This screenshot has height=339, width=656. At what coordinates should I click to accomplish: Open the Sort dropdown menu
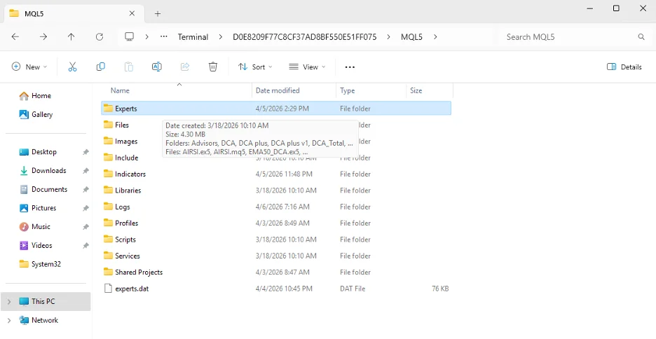(255, 67)
